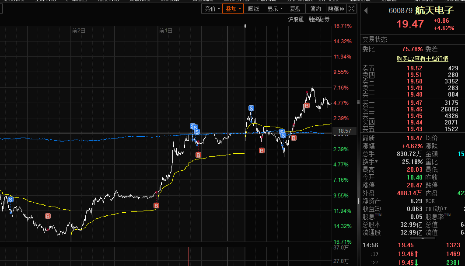Click the small expander below 流通股 row

click(x=423, y=238)
